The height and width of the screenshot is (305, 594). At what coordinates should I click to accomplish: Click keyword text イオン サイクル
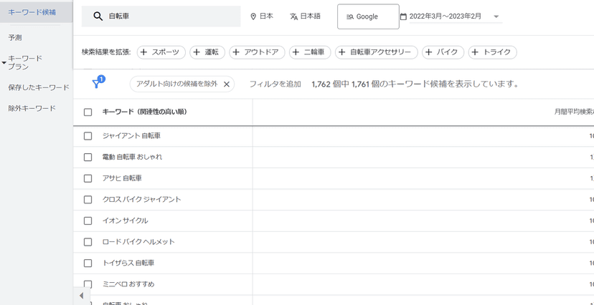click(x=125, y=221)
